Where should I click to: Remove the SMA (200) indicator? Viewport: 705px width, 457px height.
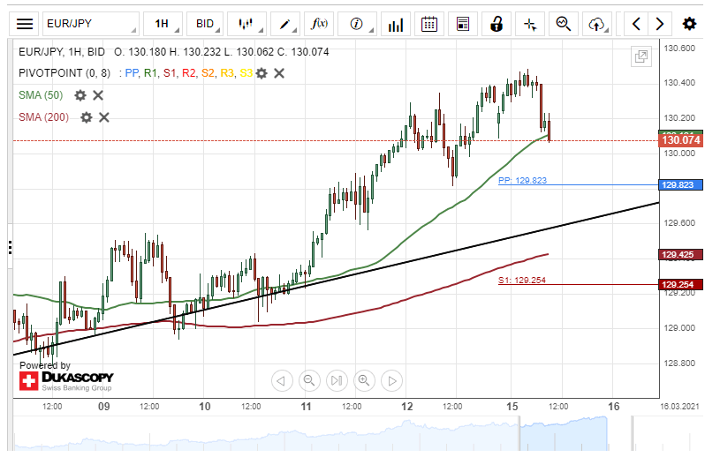pyautogui.click(x=103, y=116)
